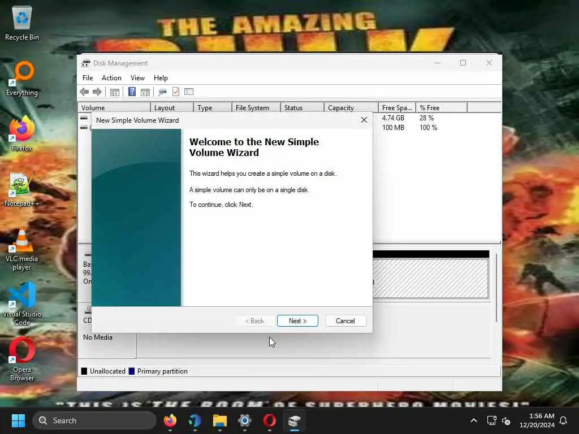Open the notifications bell icon
The height and width of the screenshot is (434, 579).
point(563,420)
